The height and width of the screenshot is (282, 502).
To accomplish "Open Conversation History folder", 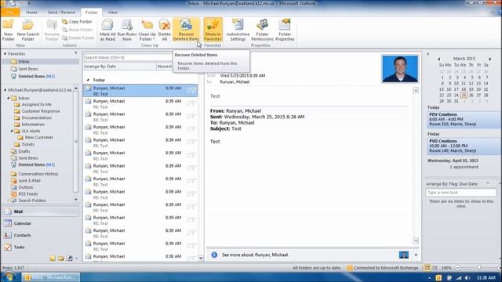I will (x=38, y=174).
